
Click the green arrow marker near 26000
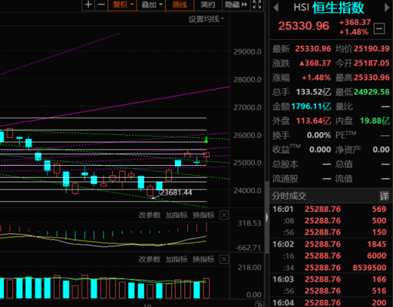pyautogui.click(x=206, y=140)
